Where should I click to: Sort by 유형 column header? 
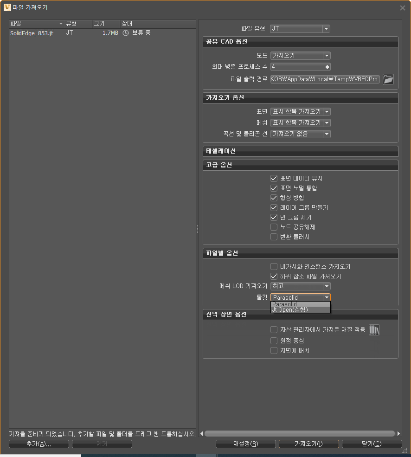tap(78, 24)
